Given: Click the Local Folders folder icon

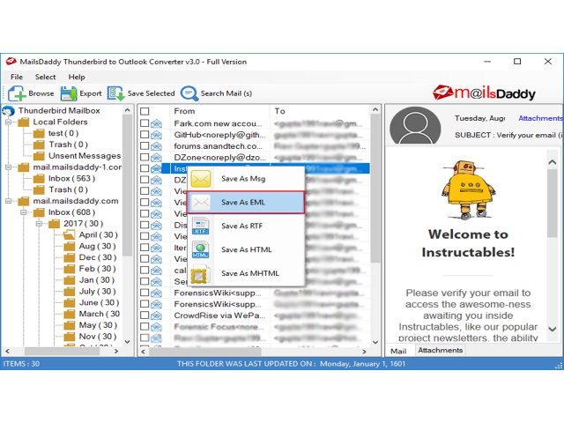Looking at the screenshot, I should 24,122.
